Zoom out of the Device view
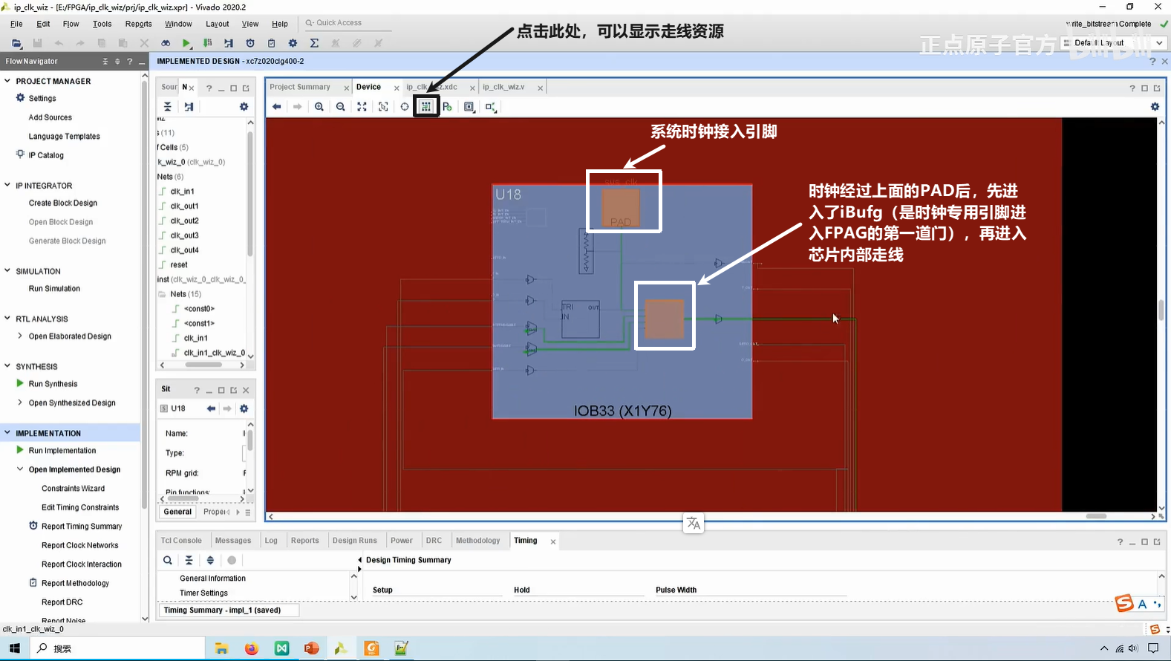This screenshot has width=1171, height=661. pos(340,107)
